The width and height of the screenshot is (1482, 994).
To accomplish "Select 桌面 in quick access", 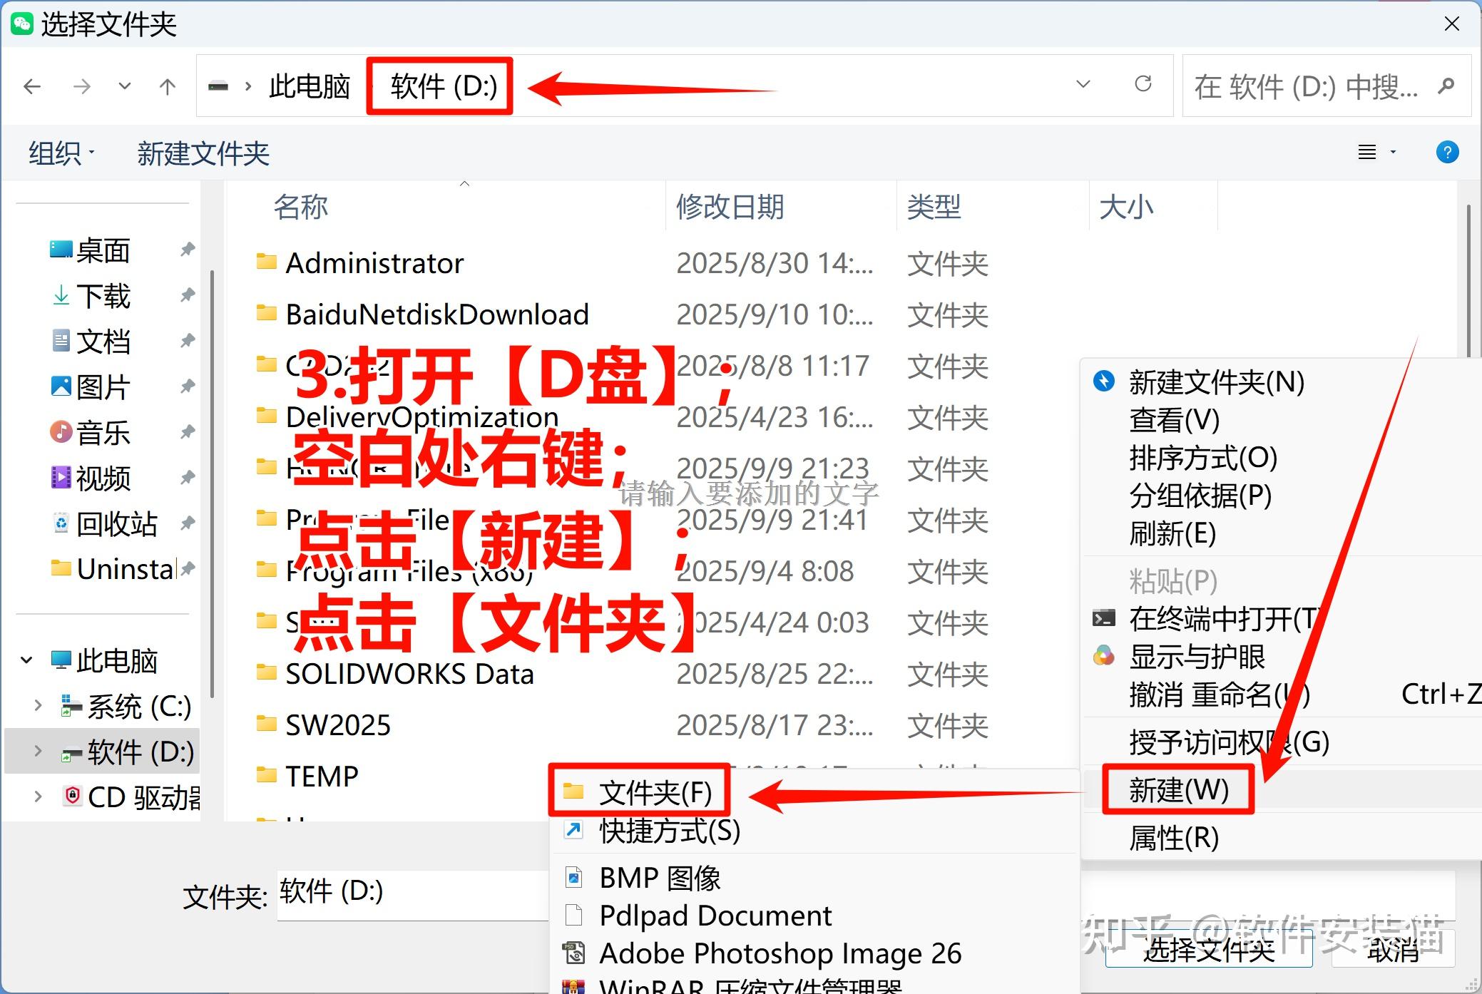I will pyautogui.click(x=90, y=250).
